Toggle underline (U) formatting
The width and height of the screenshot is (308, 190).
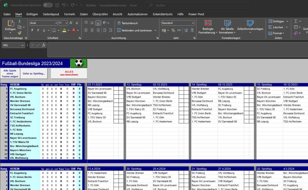(44, 30)
